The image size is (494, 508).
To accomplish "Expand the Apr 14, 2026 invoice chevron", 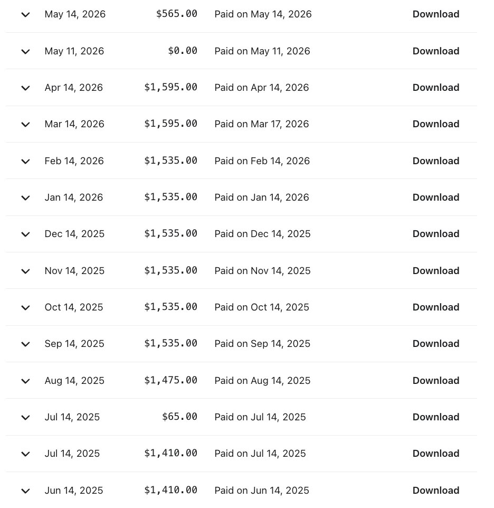I will coord(25,88).
